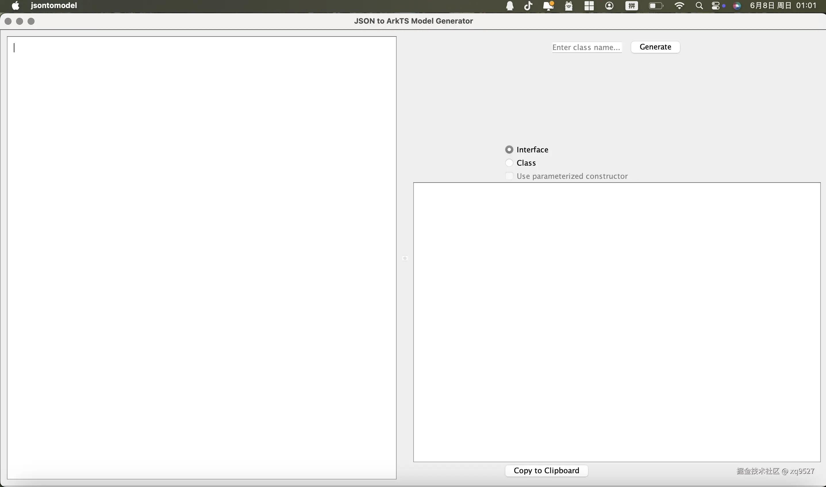Click the Wi-Fi status icon
The height and width of the screenshot is (487, 826).
tap(679, 6)
